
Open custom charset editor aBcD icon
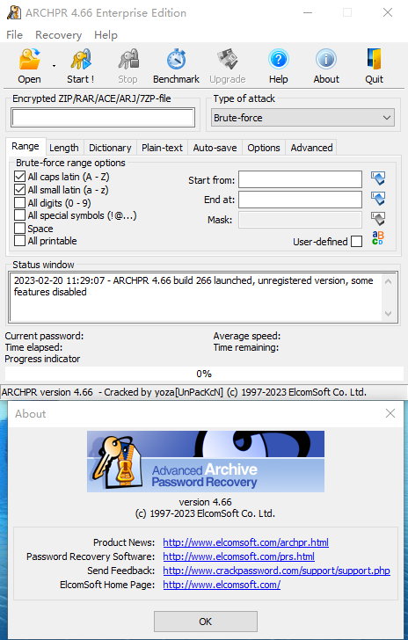click(x=378, y=238)
